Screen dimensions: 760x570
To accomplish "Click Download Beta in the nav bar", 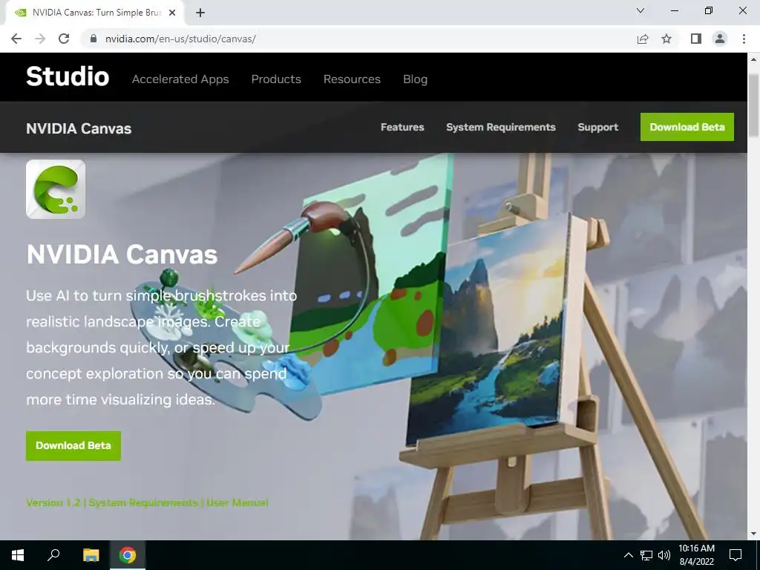I will pos(687,127).
